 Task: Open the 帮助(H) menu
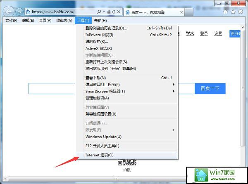(x=100, y=21)
